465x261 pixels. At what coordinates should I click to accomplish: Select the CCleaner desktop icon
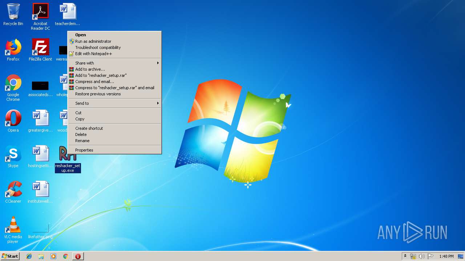tap(13, 192)
